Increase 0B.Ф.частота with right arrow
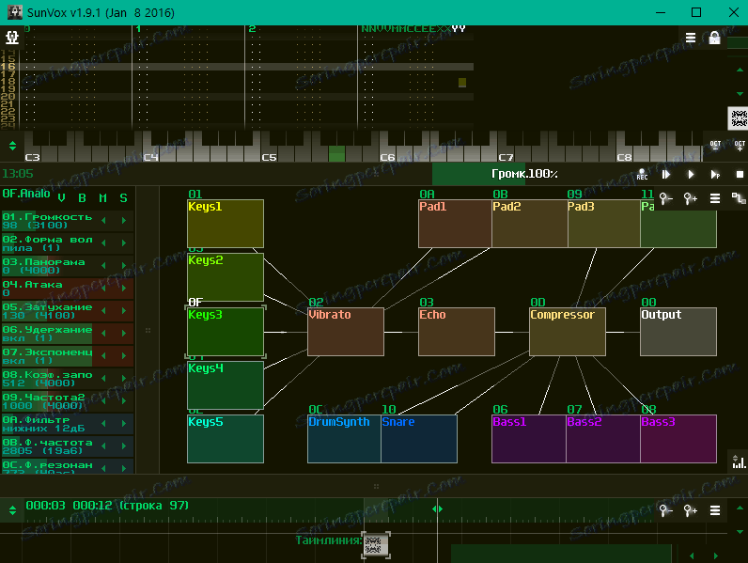Screen dimensions: 748x563 coord(124,446)
